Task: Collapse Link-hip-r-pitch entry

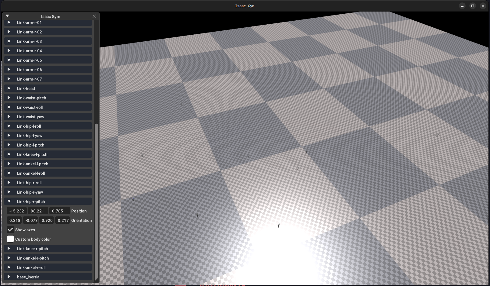Action: point(48,202)
